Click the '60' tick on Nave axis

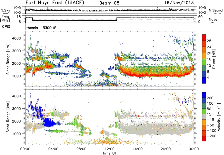200,17
